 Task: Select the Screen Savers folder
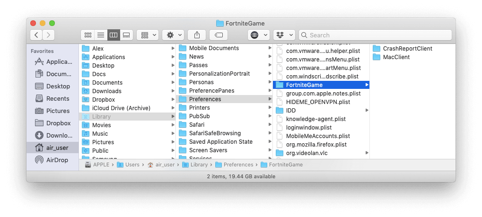tap(224, 150)
